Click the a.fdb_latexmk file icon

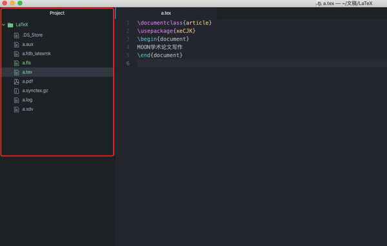17,54
